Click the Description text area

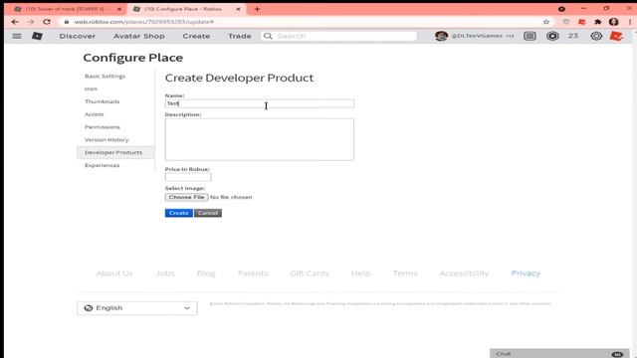point(259,139)
